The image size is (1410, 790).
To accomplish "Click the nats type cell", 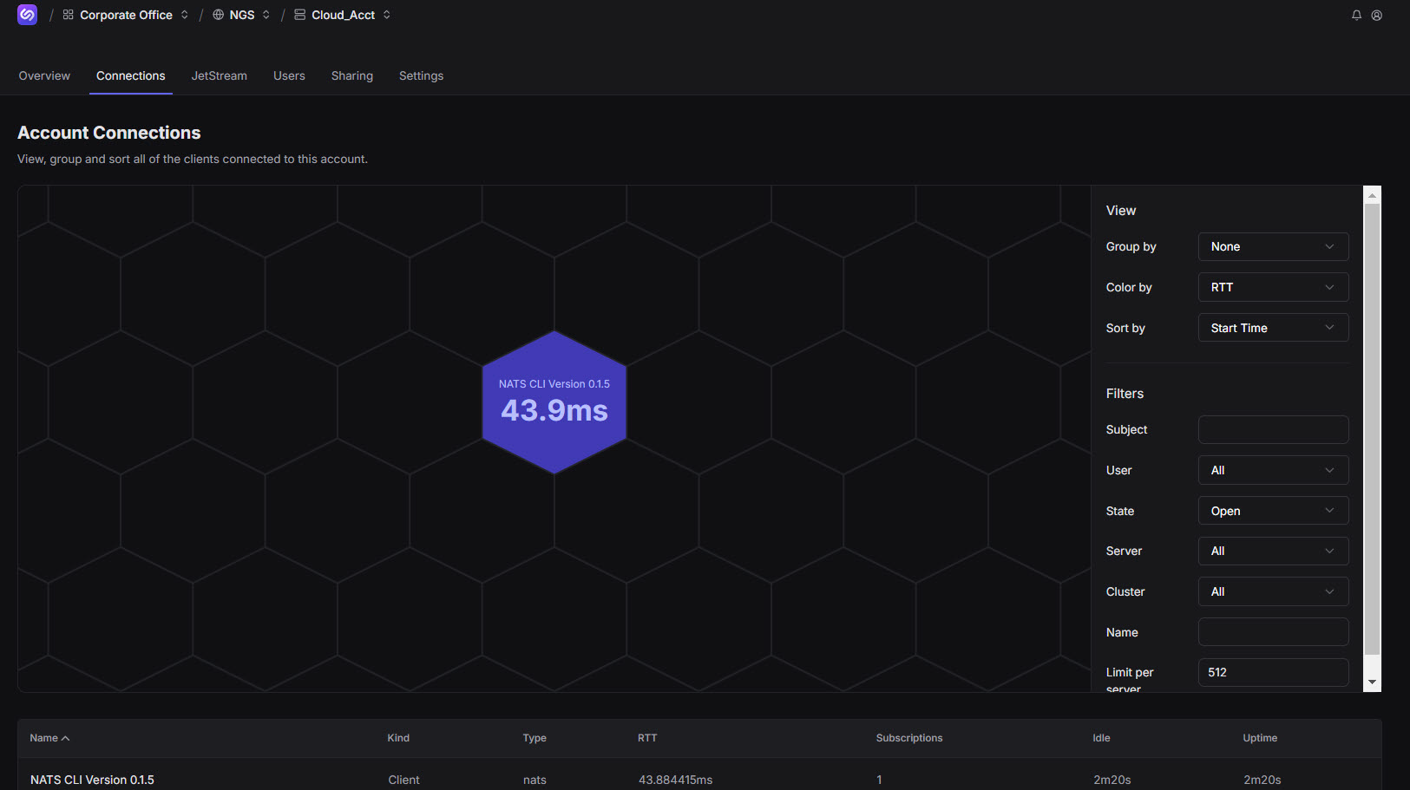I will [x=534, y=780].
